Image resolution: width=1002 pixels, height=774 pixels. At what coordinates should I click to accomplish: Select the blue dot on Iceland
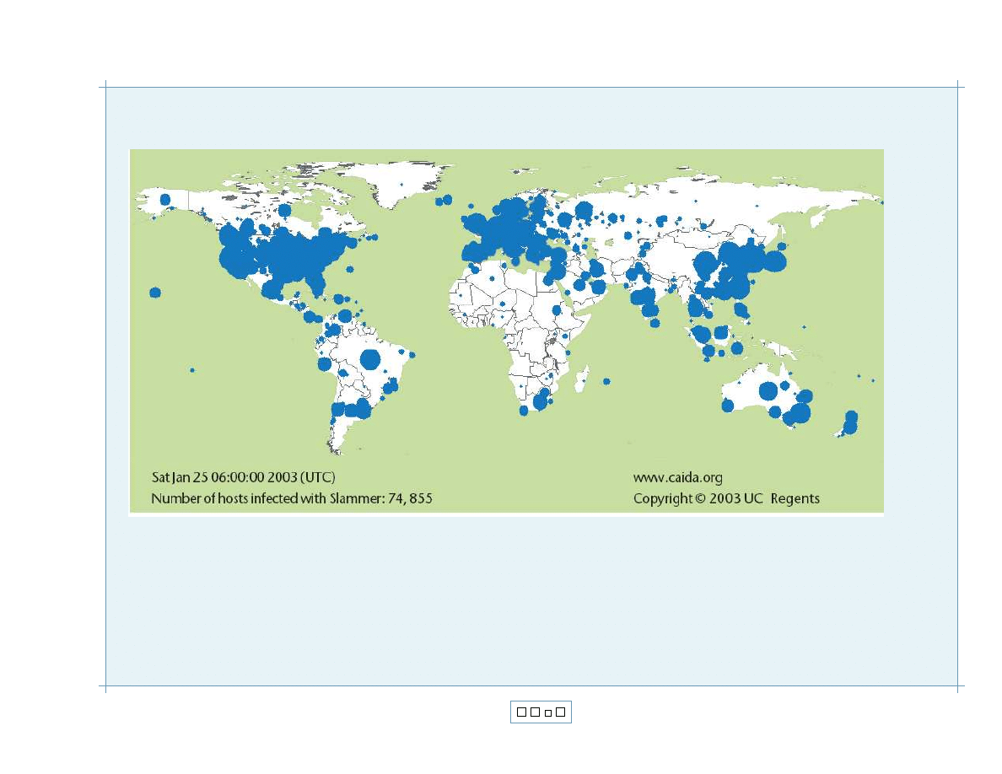(x=444, y=201)
